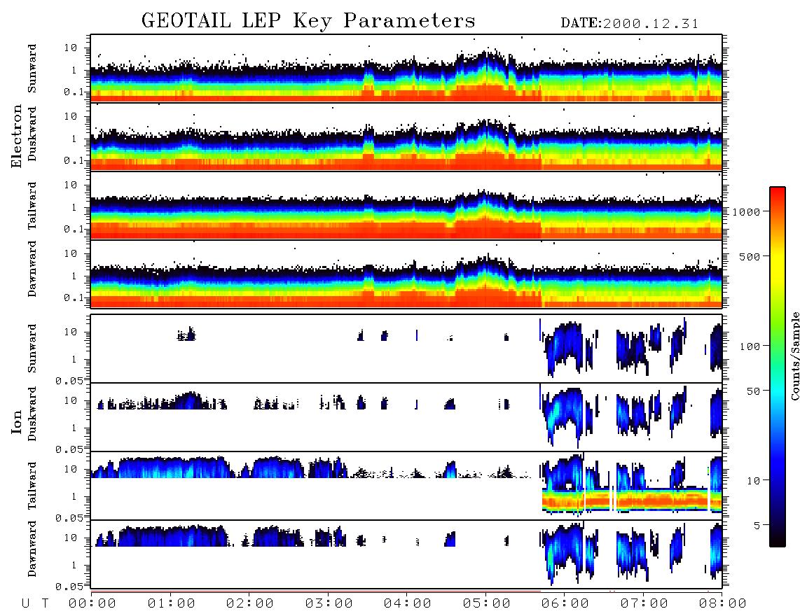Image resolution: width=800 pixels, height=616 pixels.
Task: Click the 08:00 time tick label
Action: (x=723, y=604)
